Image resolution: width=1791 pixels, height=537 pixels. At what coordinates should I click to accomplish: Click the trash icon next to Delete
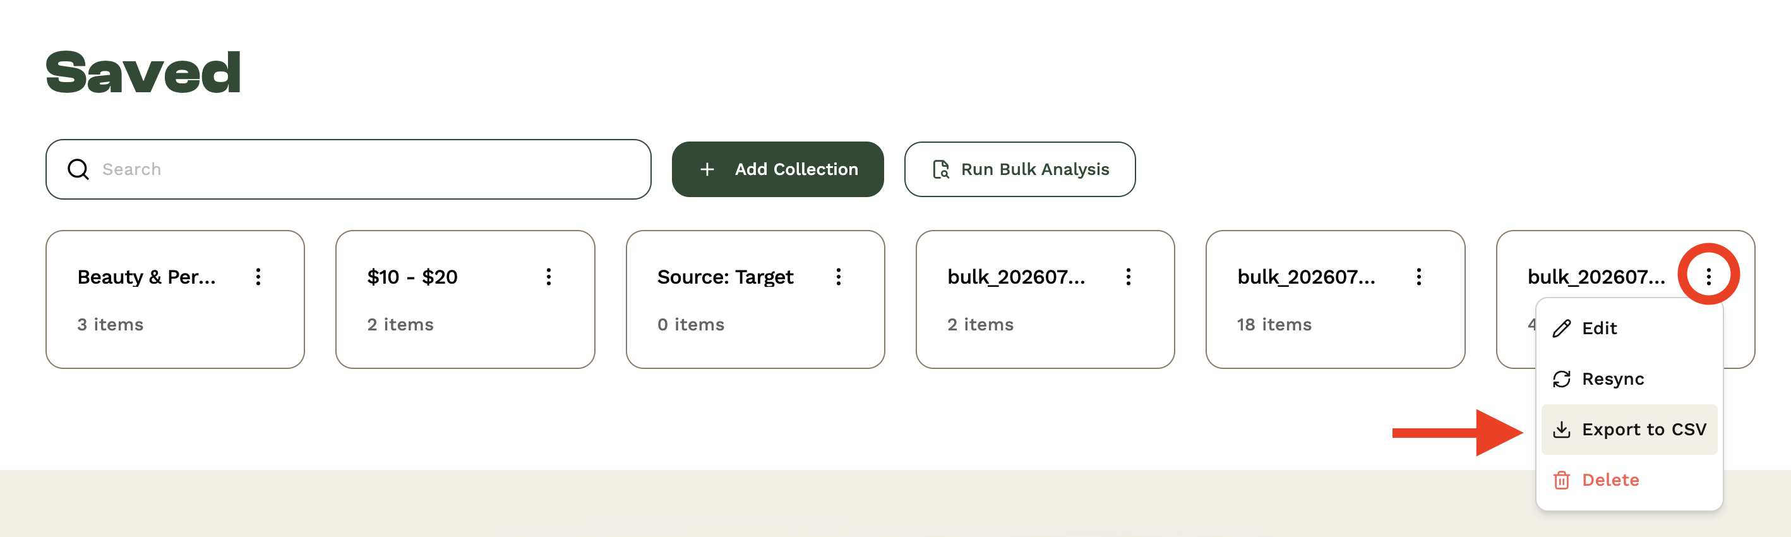(1562, 480)
